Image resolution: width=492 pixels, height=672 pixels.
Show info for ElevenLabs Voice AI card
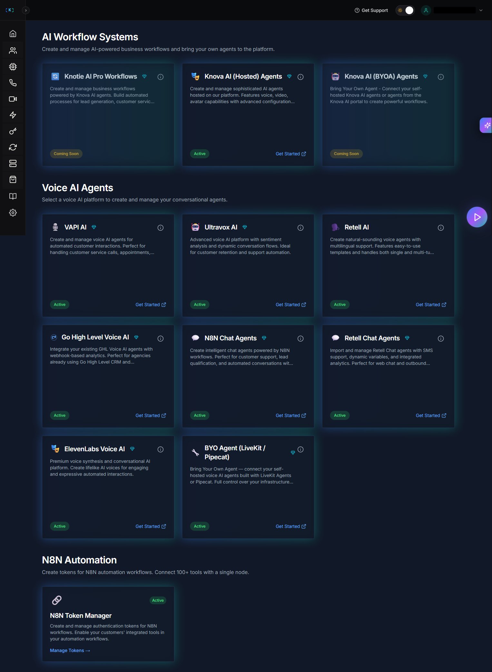[x=161, y=450]
